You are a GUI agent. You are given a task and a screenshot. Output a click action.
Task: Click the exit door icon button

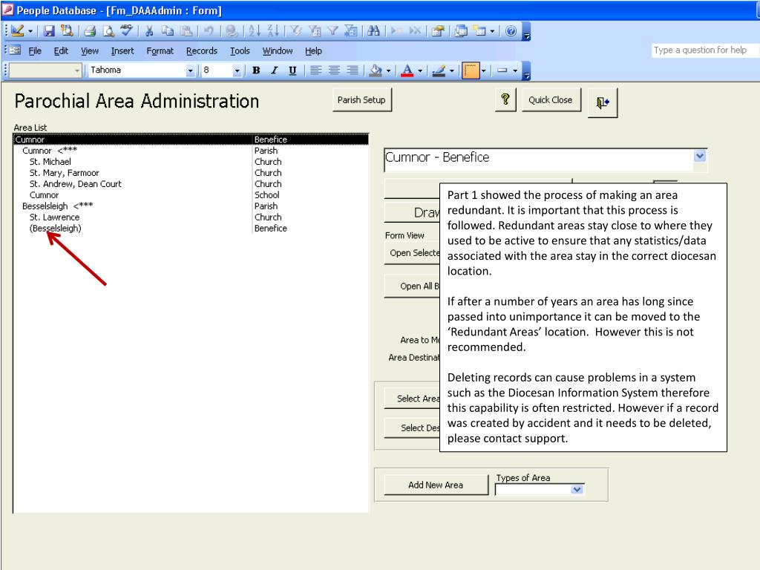[x=603, y=102]
